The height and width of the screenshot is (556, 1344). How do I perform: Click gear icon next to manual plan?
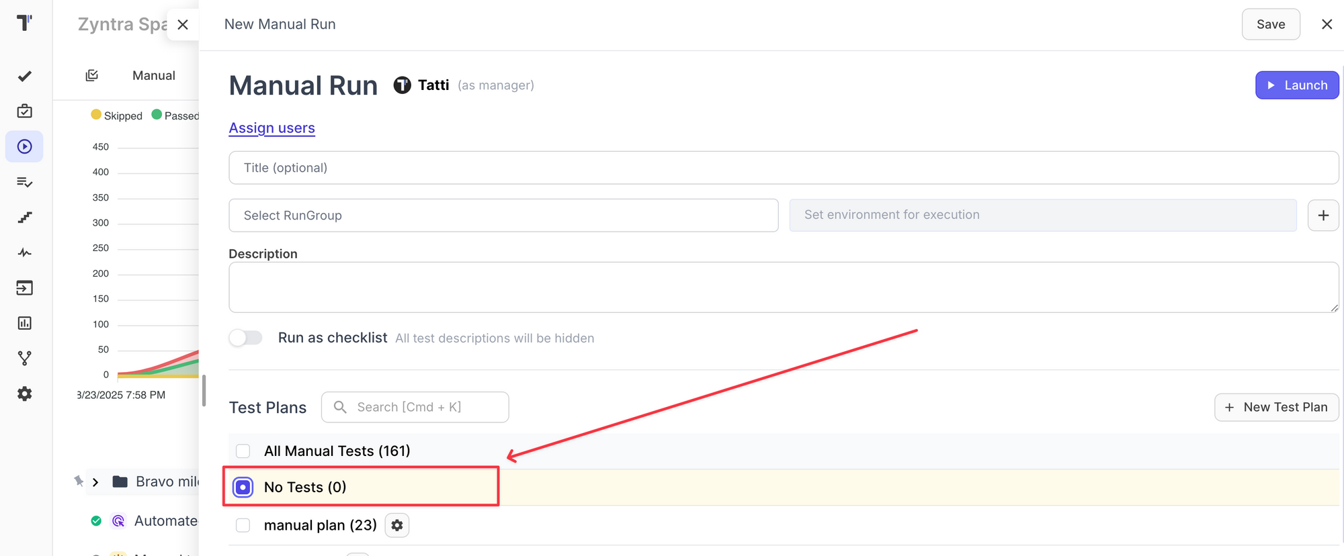click(397, 525)
